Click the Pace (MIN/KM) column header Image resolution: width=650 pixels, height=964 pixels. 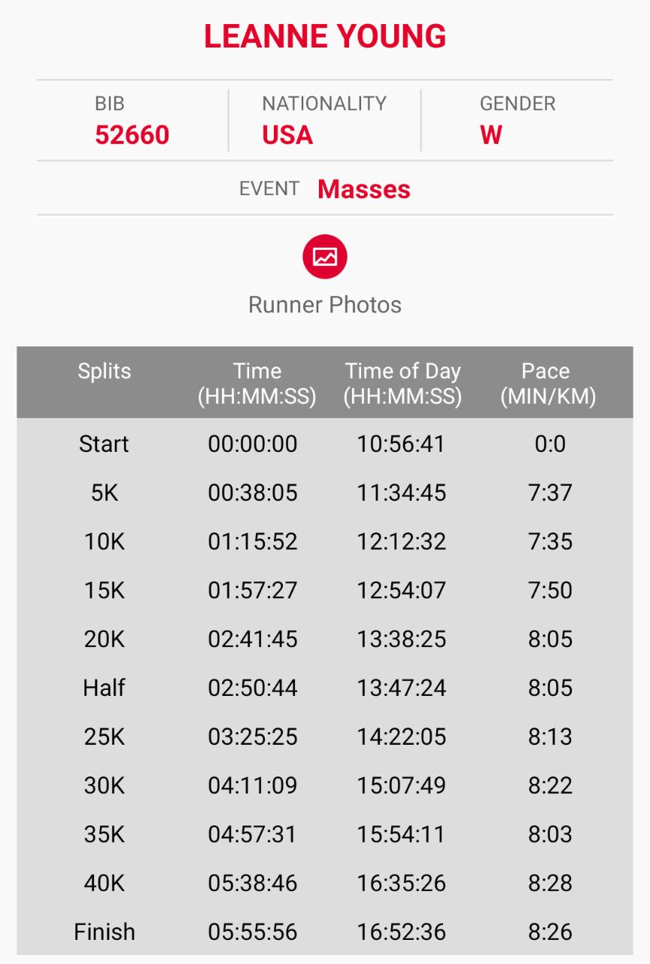click(548, 383)
